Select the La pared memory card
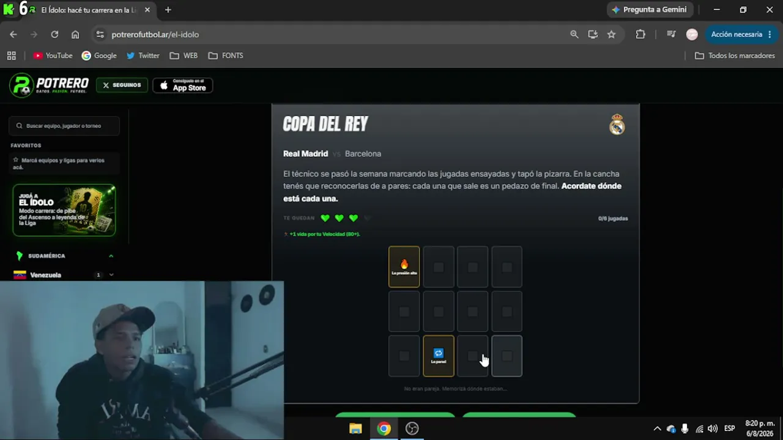 [439, 356]
